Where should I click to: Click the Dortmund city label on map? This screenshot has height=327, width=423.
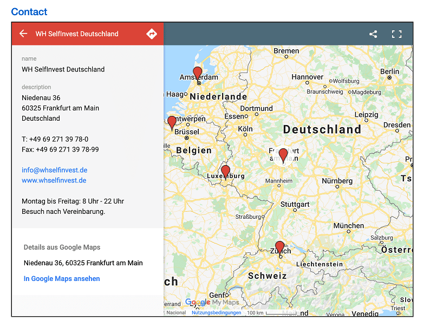tap(256, 108)
